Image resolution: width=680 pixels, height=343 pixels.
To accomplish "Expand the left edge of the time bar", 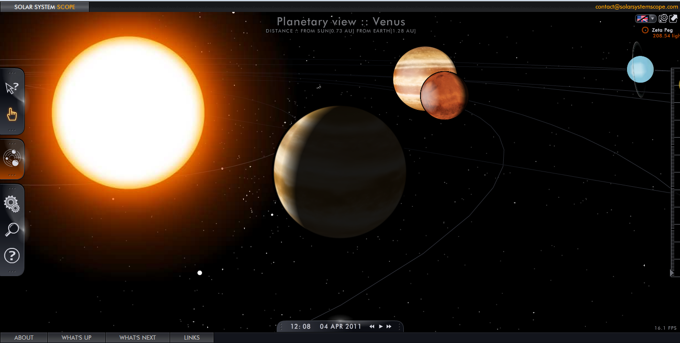I will pos(281,326).
